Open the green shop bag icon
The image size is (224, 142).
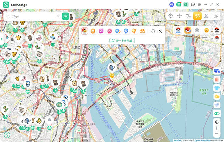click(x=186, y=5)
